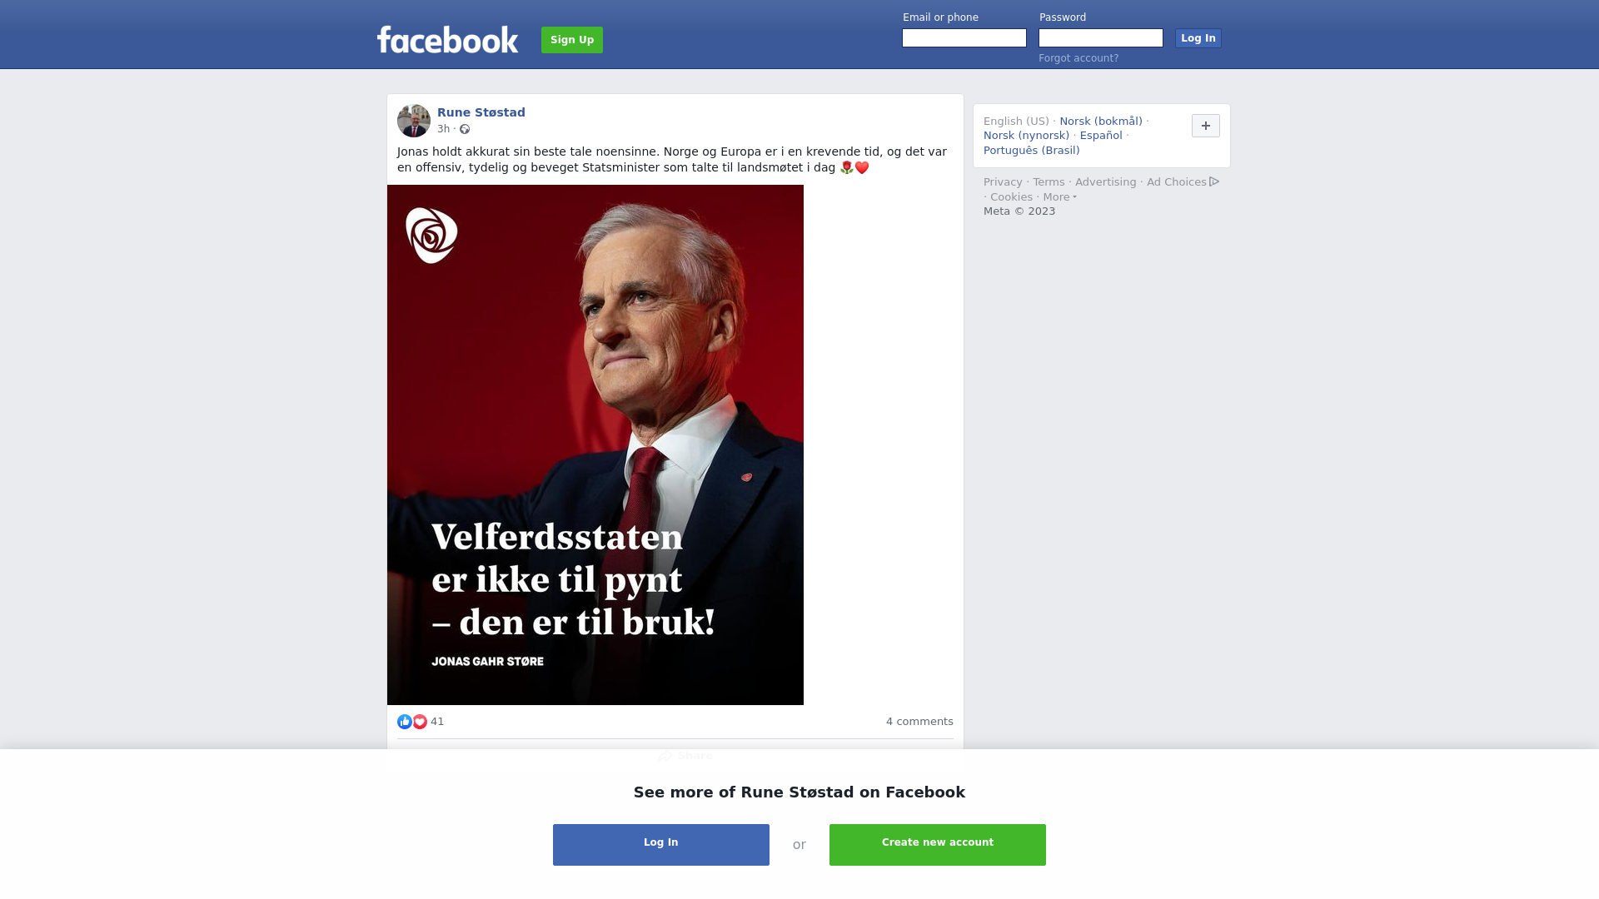Click the green Create new account button
The image size is (1599, 899).
pyautogui.click(x=938, y=845)
